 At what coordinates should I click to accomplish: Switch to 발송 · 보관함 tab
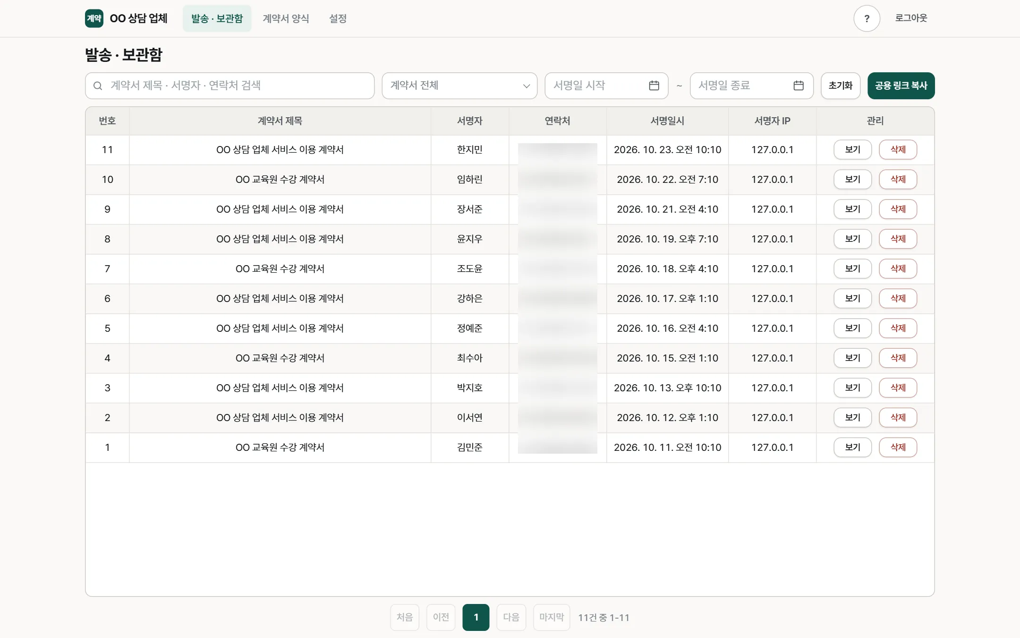pos(217,18)
